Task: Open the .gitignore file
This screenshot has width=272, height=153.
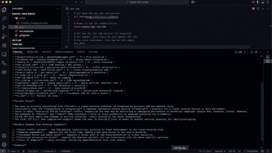Action: (24, 35)
